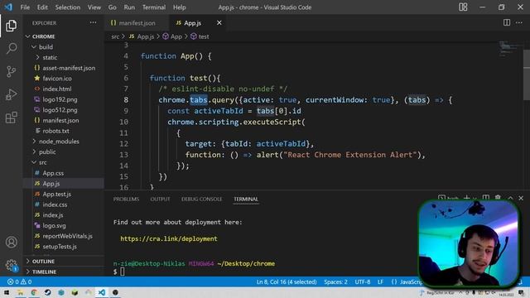
Task: Close the App.js editor tab
Action: (x=219, y=22)
